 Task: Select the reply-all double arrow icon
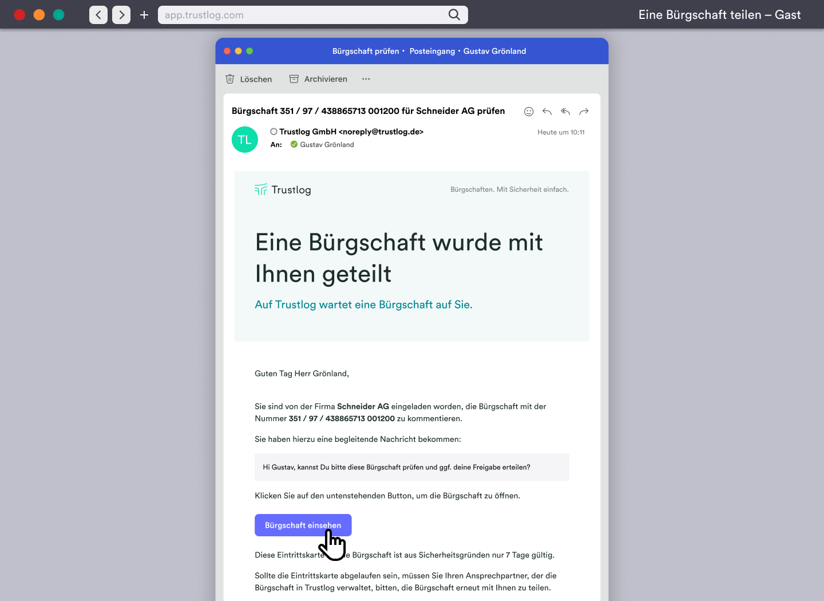[x=565, y=112]
